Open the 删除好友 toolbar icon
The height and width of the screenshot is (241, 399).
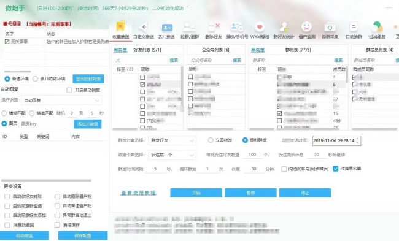pyautogui.click(x=214, y=26)
